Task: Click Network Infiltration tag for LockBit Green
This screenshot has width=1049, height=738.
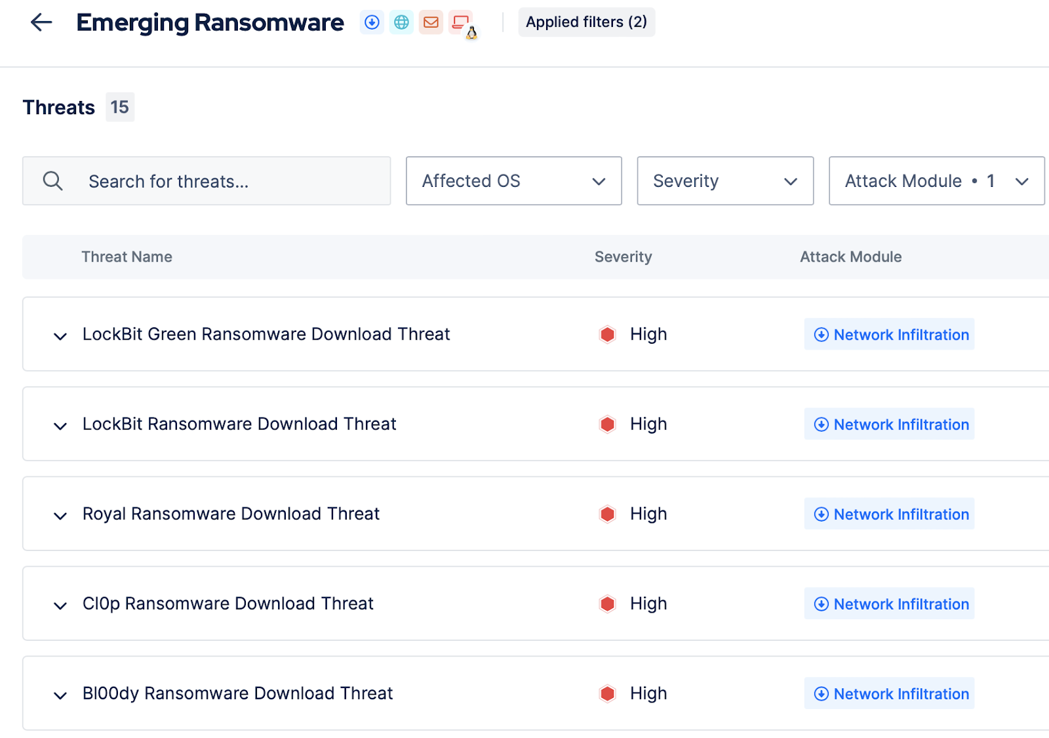Action: (890, 335)
